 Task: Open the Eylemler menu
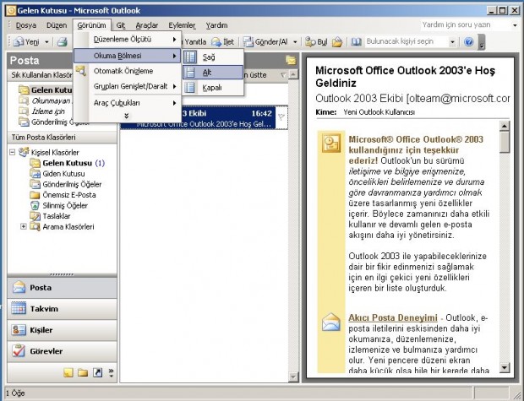(182, 25)
